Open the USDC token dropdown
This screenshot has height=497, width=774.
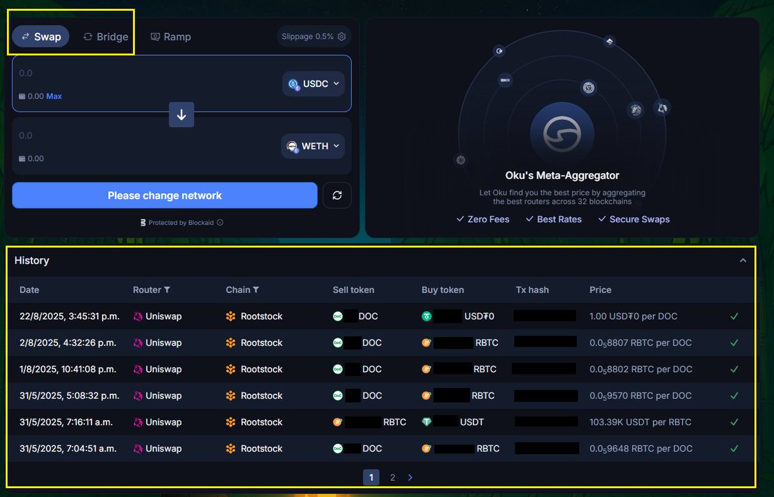click(313, 84)
